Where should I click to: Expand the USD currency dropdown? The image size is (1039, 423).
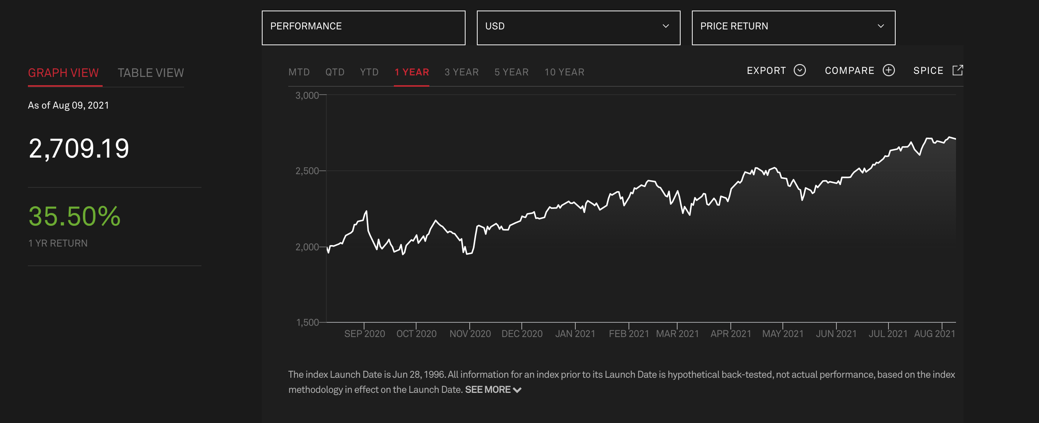[x=579, y=27]
